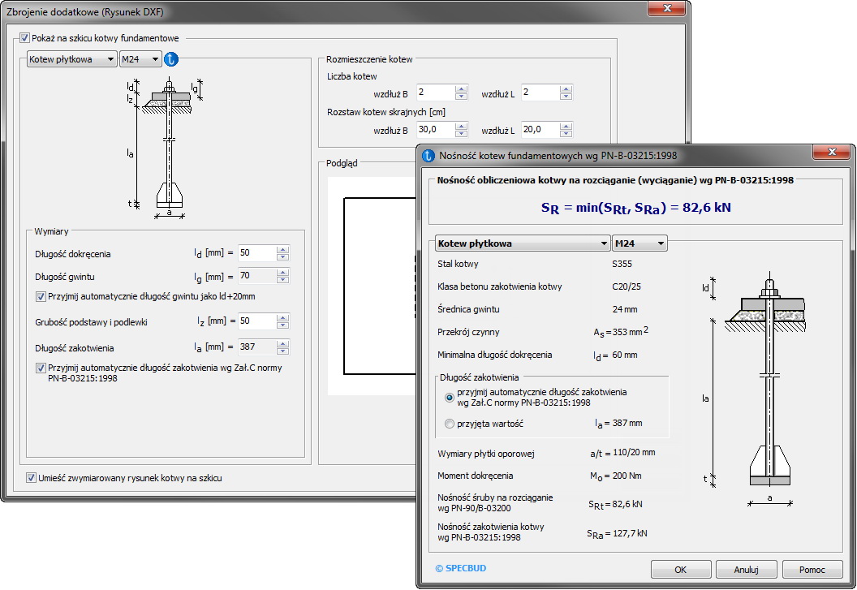Open Kotew płytkowa dropdown in left dialog
This screenshot has height=590, width=857.
[x=71, y=59]
